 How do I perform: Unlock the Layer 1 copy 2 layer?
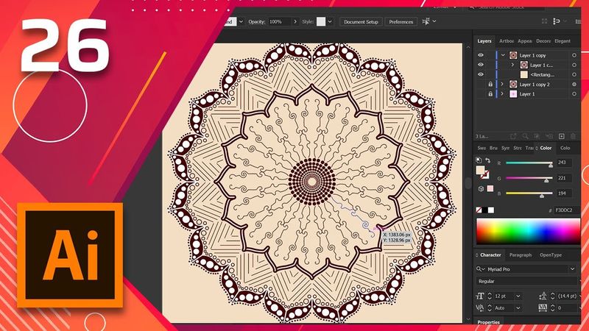pyautogui.click(x=490, y=84)
